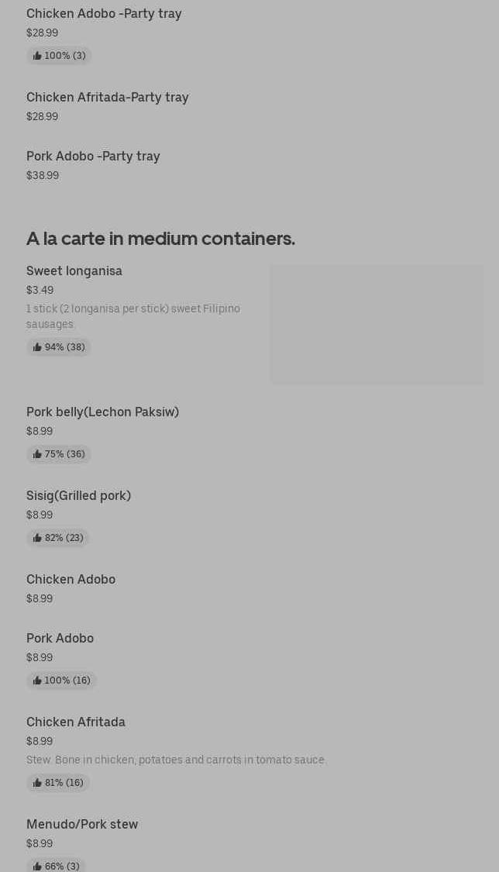Click thumbs-up icon on Chicken Adobo Party tray

pyautogui.click(x=37, y=56)
